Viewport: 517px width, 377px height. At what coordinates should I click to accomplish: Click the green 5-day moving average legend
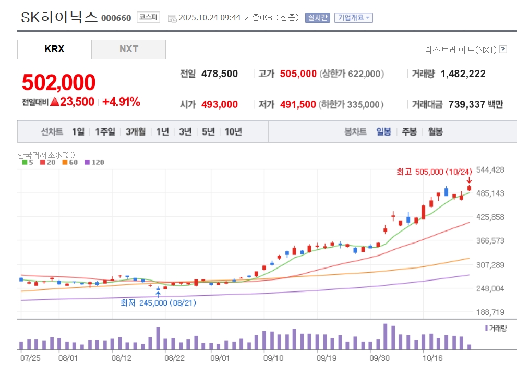pyautogui.click(x=28, y=162)
